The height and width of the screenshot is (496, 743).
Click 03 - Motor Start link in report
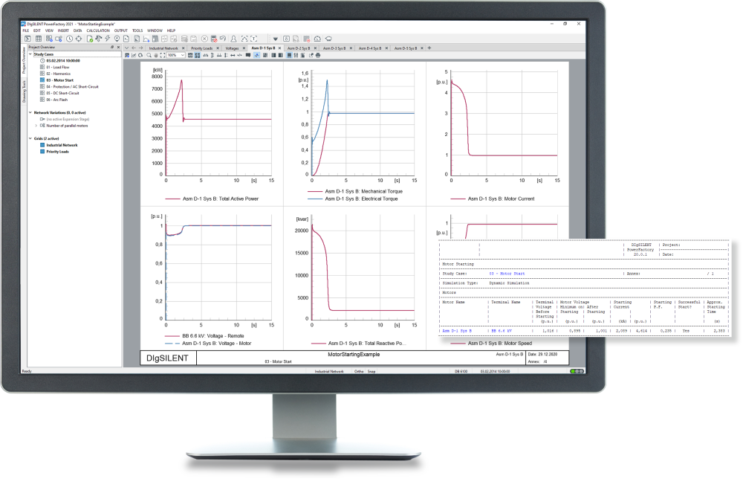[507, 274]
